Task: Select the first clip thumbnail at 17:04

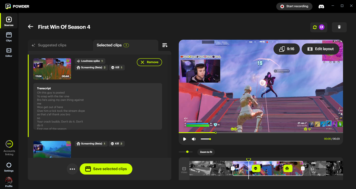Action: [52, 69]
